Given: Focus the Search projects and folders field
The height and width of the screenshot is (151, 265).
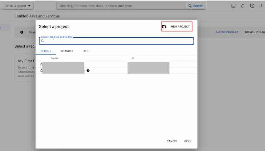Looking at the screenshot, I should [117, 41].
